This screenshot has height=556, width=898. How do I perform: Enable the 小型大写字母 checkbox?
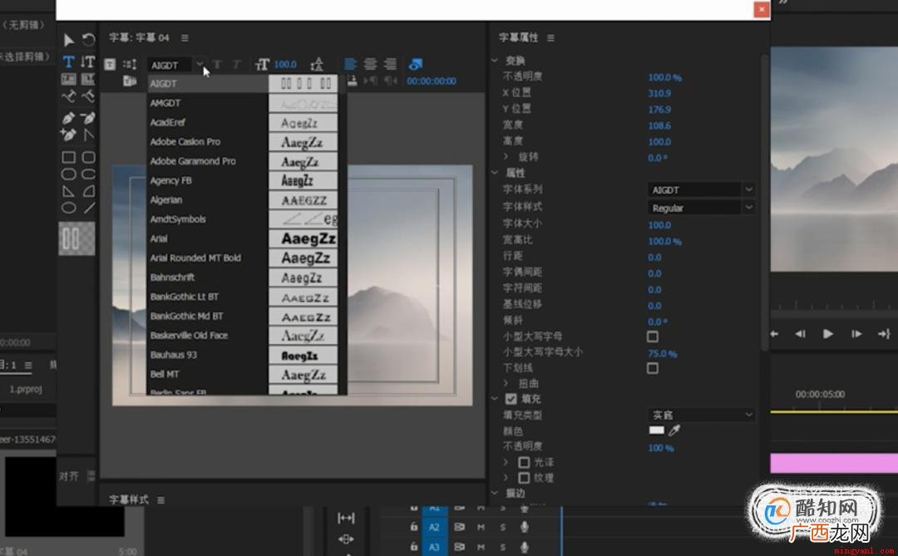pyautogui.click(x=653, y=336)
